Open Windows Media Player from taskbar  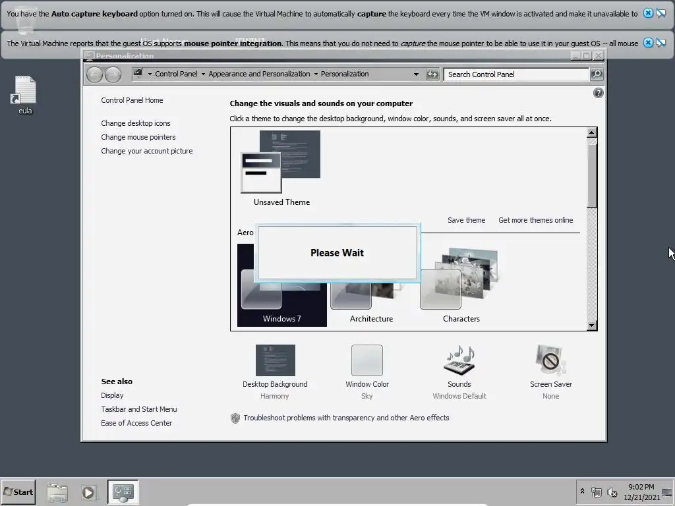pyautogui.click(x=88, y=492)
